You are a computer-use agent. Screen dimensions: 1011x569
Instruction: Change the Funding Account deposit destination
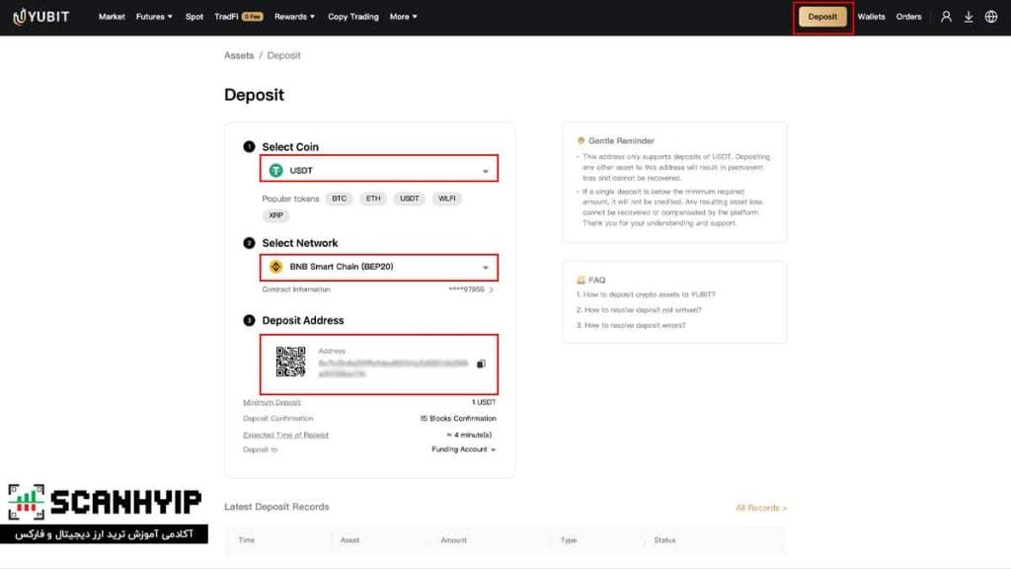click(x=464, y=449)
